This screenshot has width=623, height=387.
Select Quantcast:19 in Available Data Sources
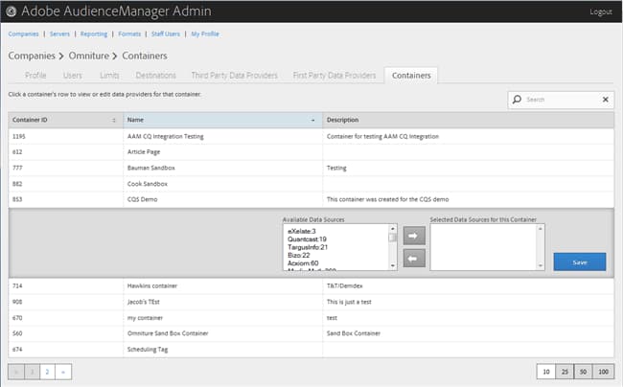coord(307,239)
